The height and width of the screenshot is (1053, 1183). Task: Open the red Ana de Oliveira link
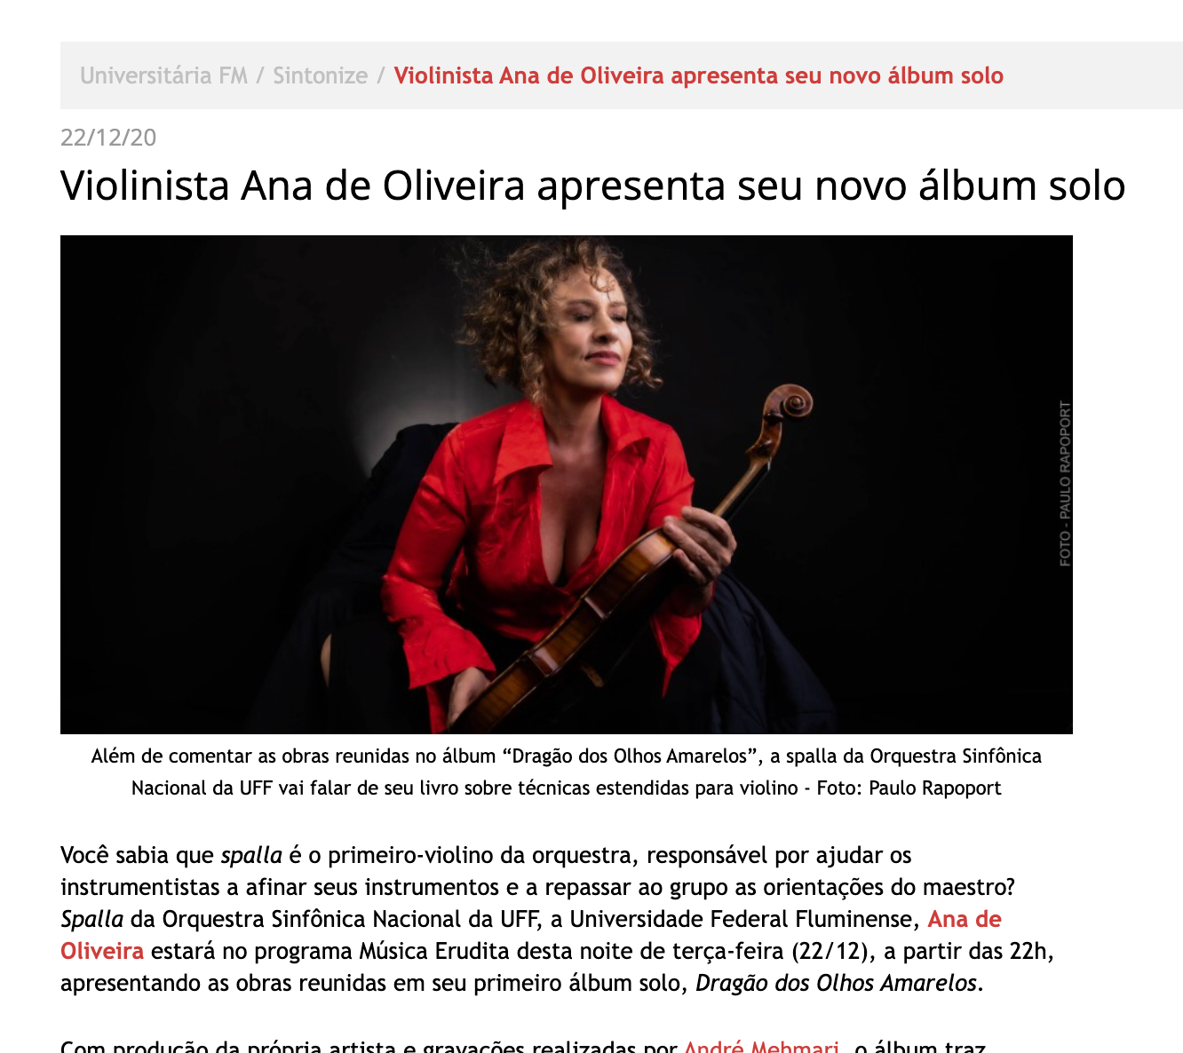click(531, 935)
